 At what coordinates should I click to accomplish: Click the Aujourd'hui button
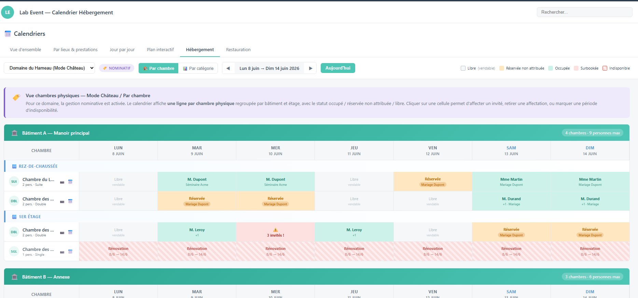(338, 68)
